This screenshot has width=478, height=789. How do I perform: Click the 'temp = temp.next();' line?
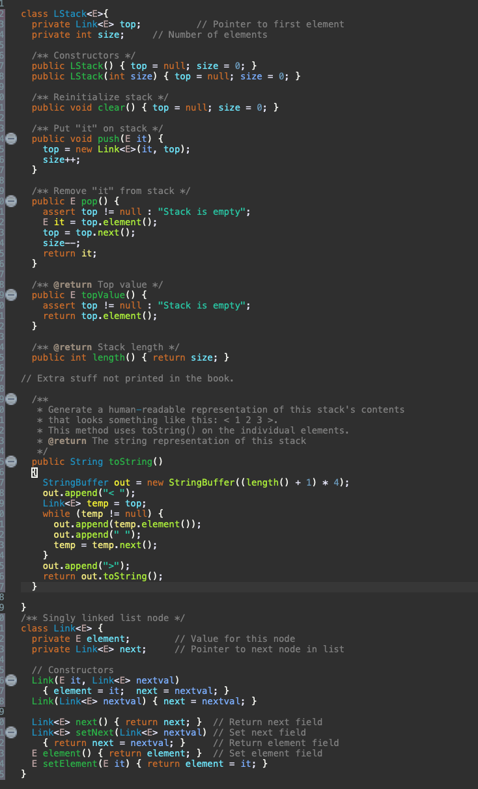(x=105, y=545)
